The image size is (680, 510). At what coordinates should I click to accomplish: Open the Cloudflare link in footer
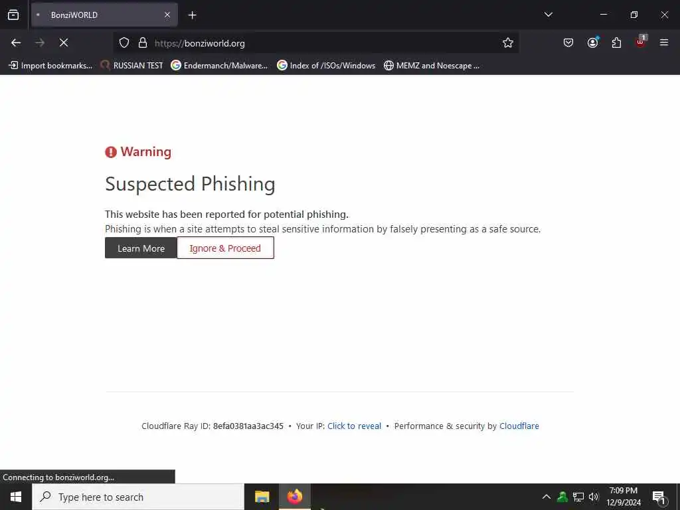[519, 426]
